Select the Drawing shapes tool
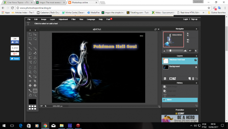This screenshot has width=228, height=129. (35, 62)
